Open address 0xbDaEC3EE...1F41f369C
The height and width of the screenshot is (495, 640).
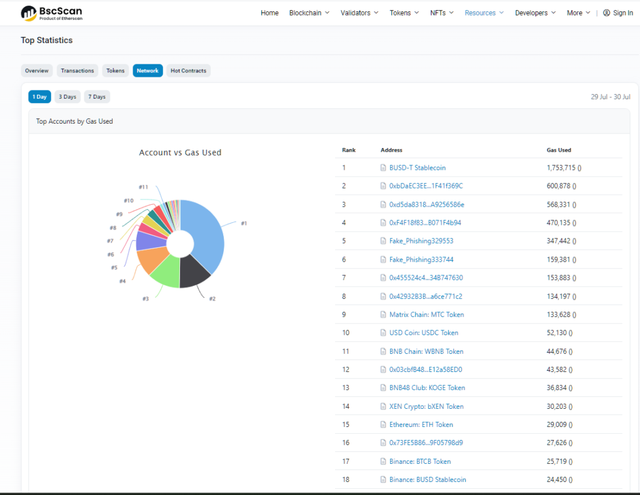click(x=426, y=186)
